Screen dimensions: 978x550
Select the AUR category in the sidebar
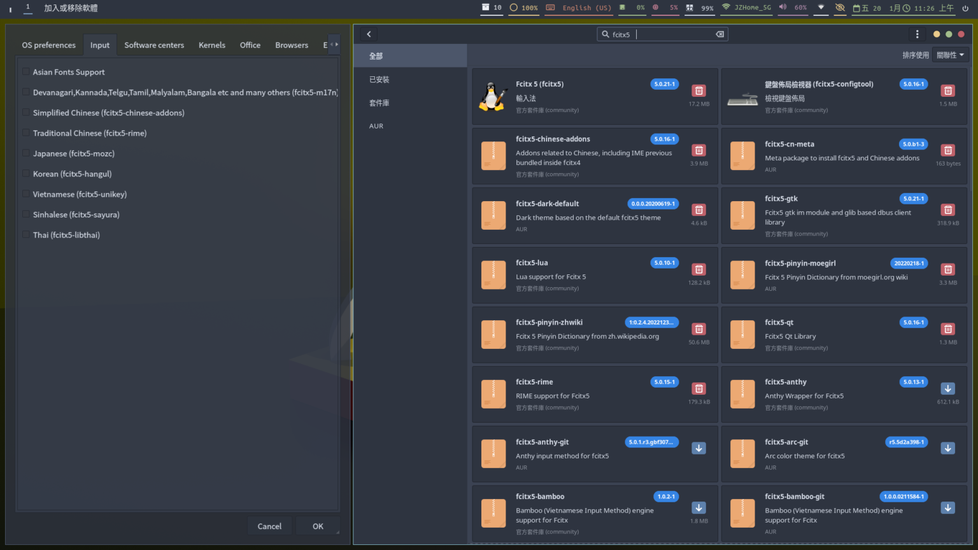coord(376,126)
